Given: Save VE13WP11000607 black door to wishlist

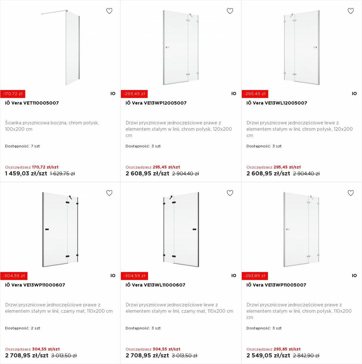Looking at the screenshot, I should (x=109, y=193).
